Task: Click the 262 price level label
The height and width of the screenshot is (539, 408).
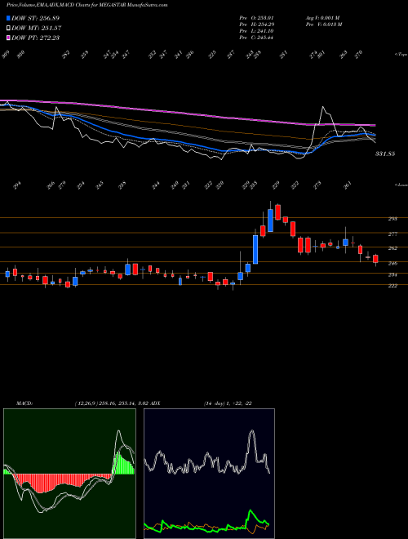Action: click(392, 248)
